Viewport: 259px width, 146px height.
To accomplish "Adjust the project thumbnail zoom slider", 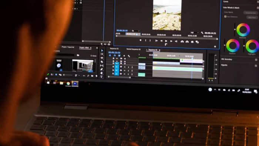I will tap(68, 75).
